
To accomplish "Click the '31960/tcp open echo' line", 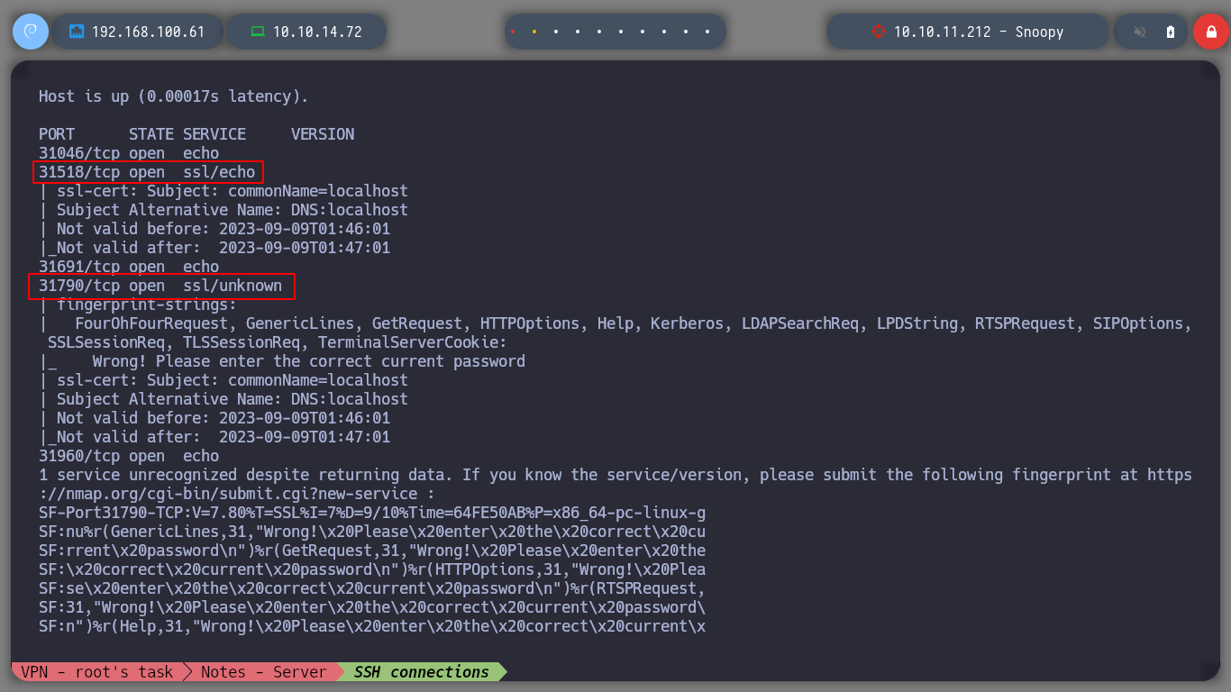I will pyautogui.click(x=129, y=456).
